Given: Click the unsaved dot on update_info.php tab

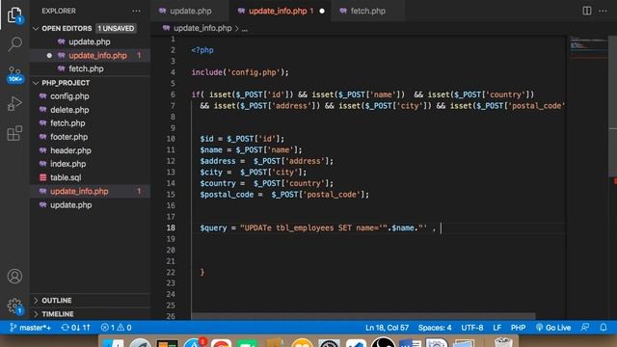Looking at the screenshot, I should (x=322, y=11).
